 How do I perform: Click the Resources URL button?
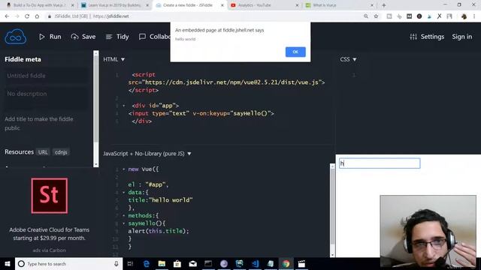[43, 152]
